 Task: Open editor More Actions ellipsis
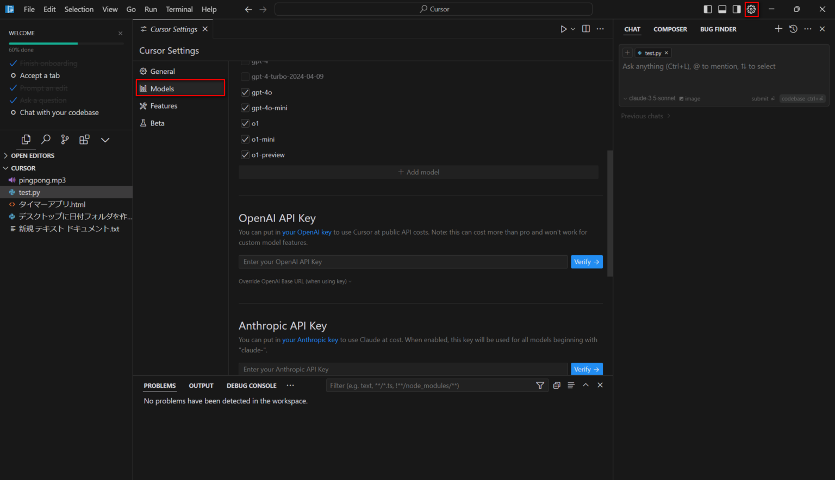tap(600, 29)
